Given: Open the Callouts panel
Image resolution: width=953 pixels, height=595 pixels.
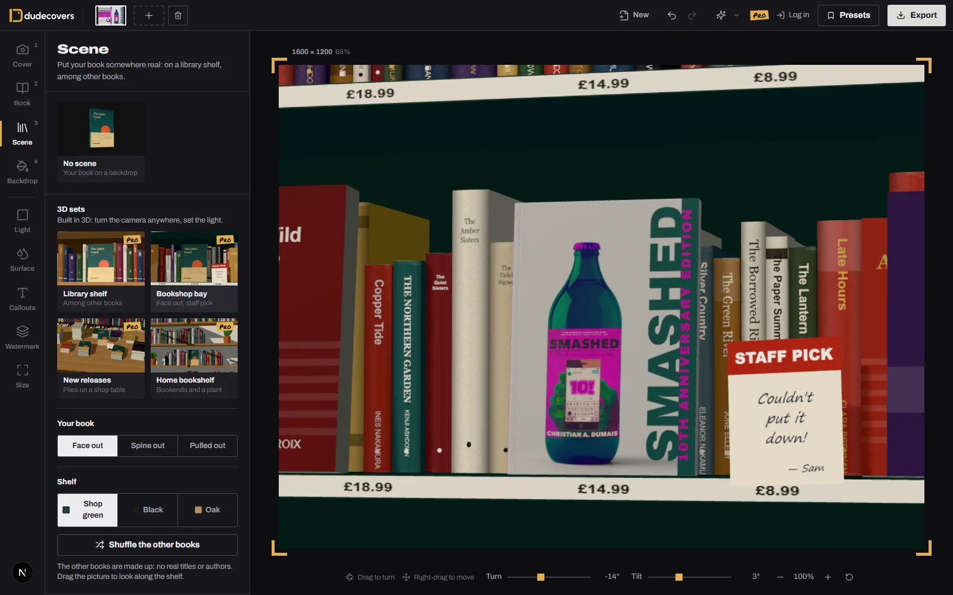Looking at the screenshot, I should click(22, 299).
